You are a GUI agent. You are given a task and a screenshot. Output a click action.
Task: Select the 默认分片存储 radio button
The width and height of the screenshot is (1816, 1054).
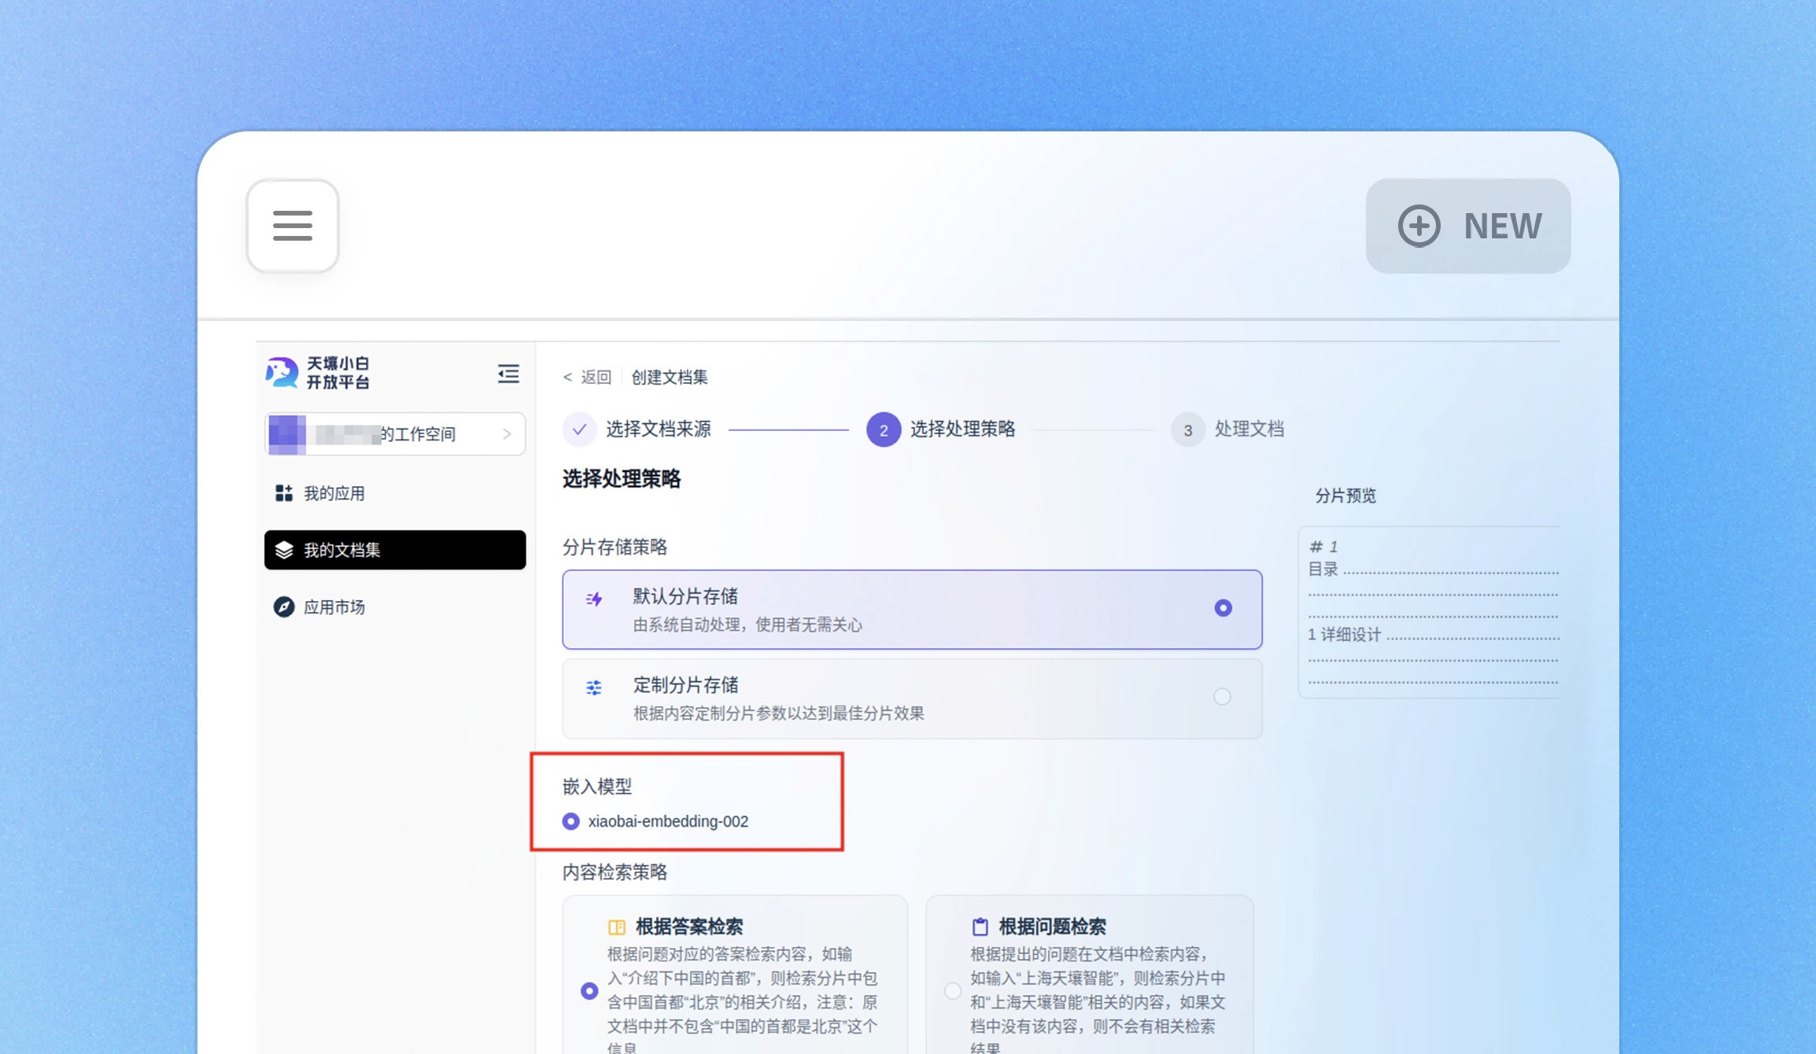1222,608
